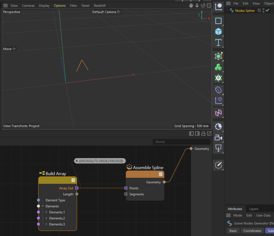Click the rectangle primitive icon
The height and width of the screenshot is (236, 274).
pos(218,20)
